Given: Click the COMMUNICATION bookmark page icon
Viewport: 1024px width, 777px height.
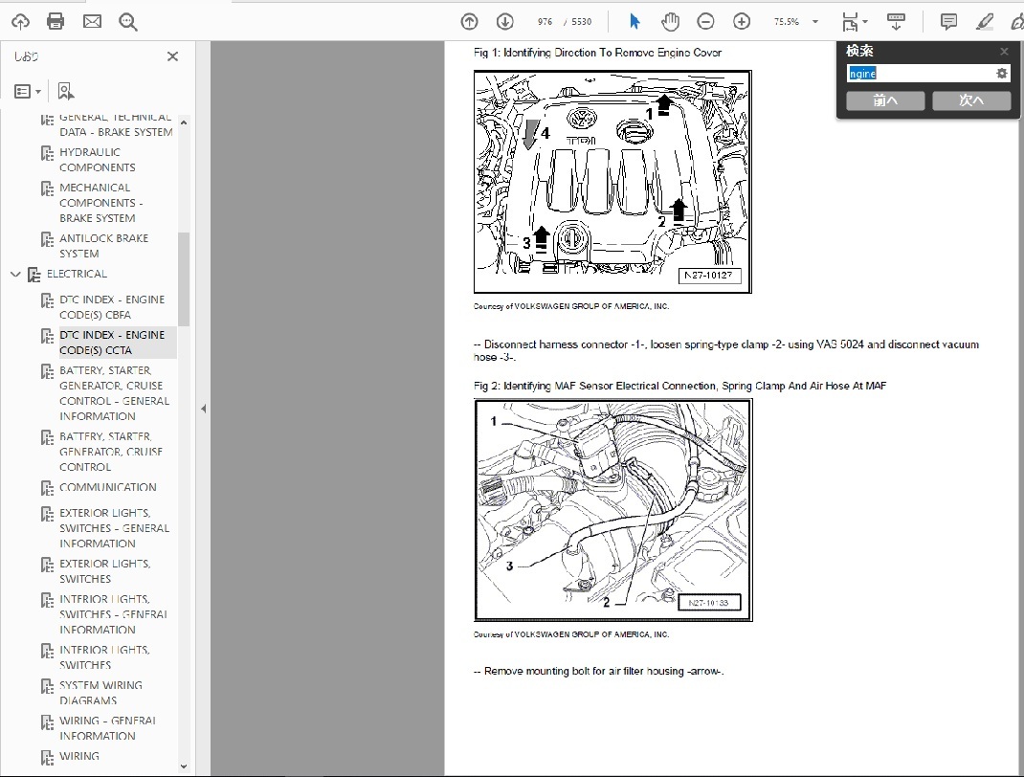Looking at the screenshot, I should (47, 488).
